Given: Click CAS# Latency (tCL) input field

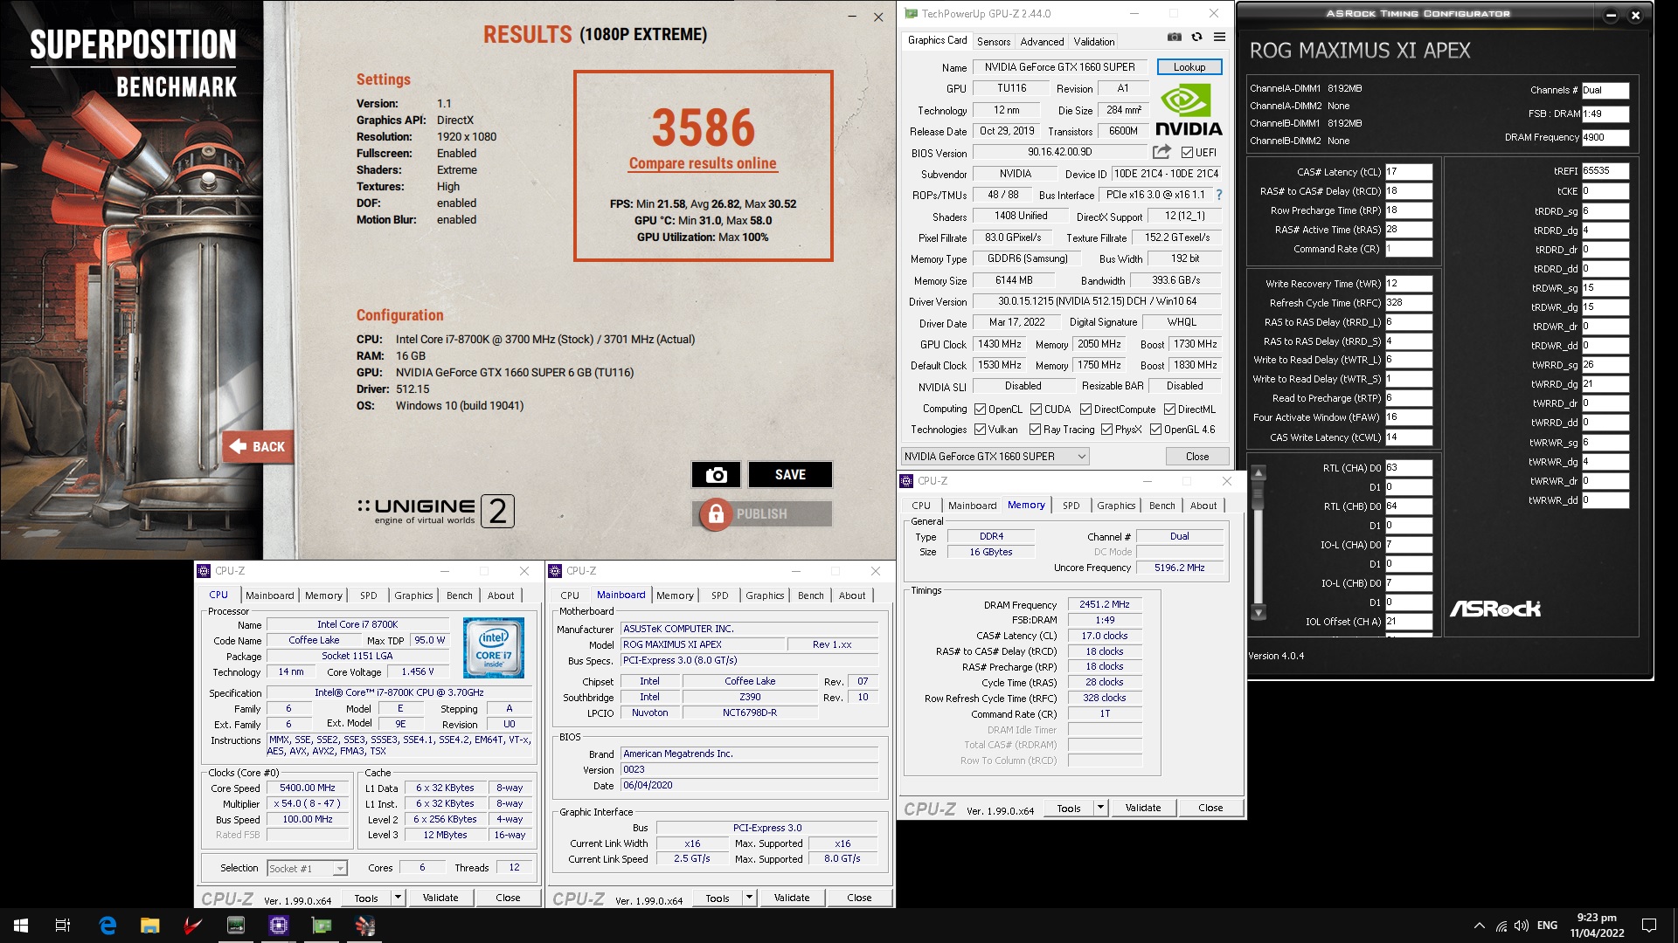Looking at the screenshot, I should pyautogui.click(x=1409, y=172).
